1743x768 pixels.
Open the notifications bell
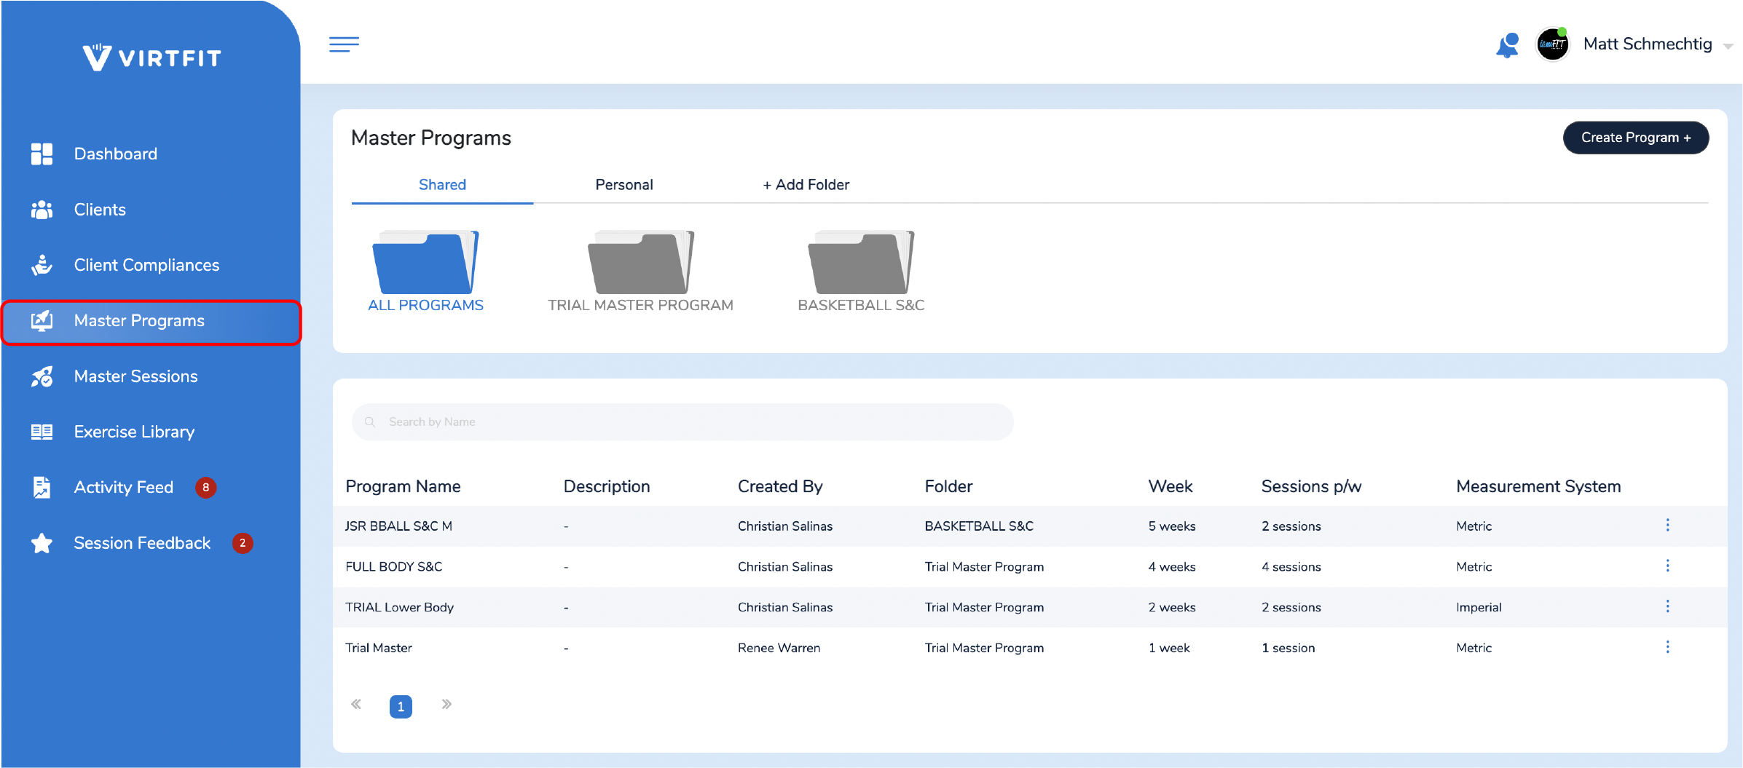pos(1507,45)
